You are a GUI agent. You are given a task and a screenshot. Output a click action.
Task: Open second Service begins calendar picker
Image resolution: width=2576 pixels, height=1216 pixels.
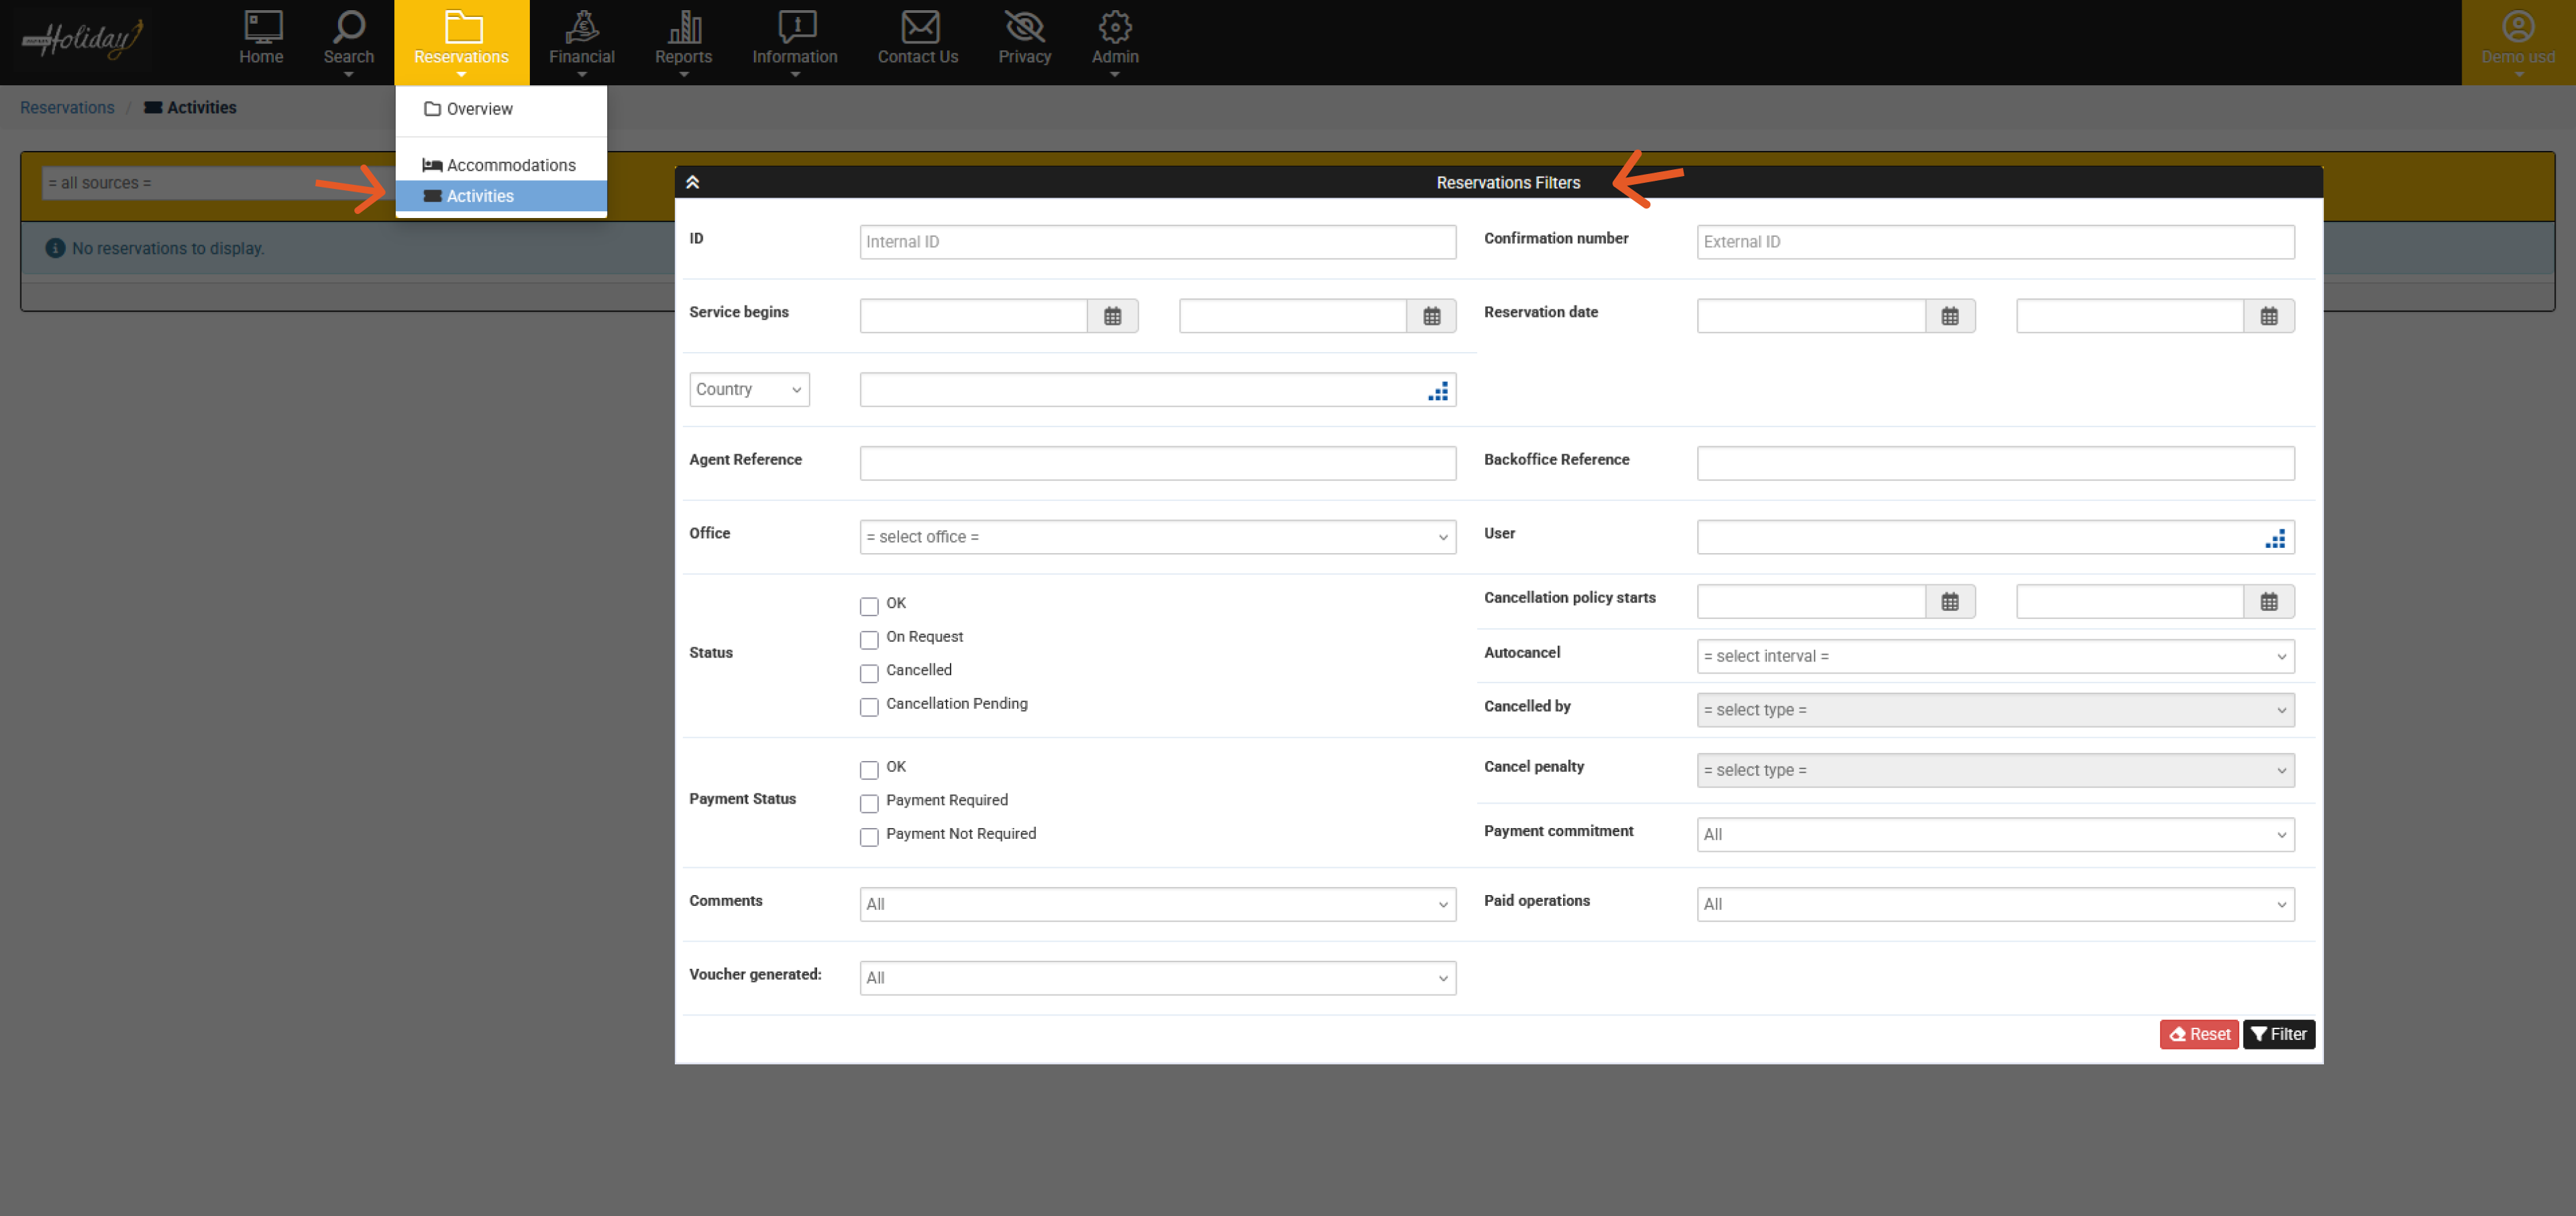click(x=1431, y=317)
